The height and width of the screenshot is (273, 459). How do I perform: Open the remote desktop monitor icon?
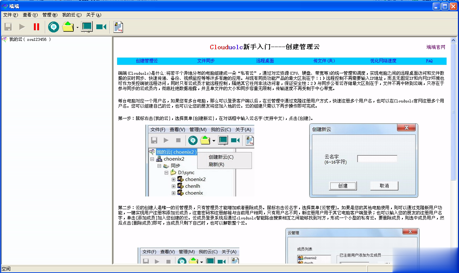[87, 27]
